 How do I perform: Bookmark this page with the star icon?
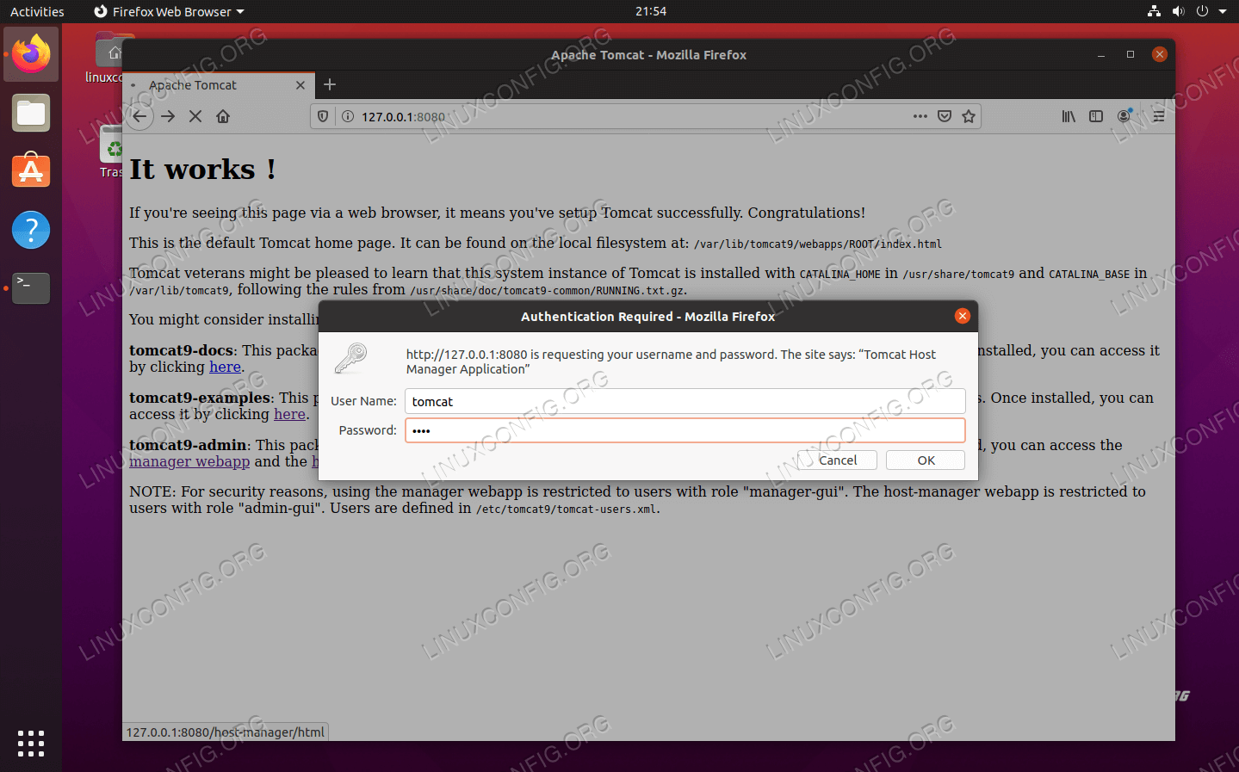tap(969, 116)
